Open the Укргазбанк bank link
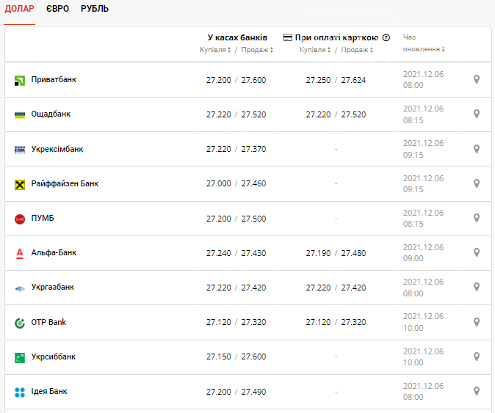The image size is (495, 413). [52, 288]
